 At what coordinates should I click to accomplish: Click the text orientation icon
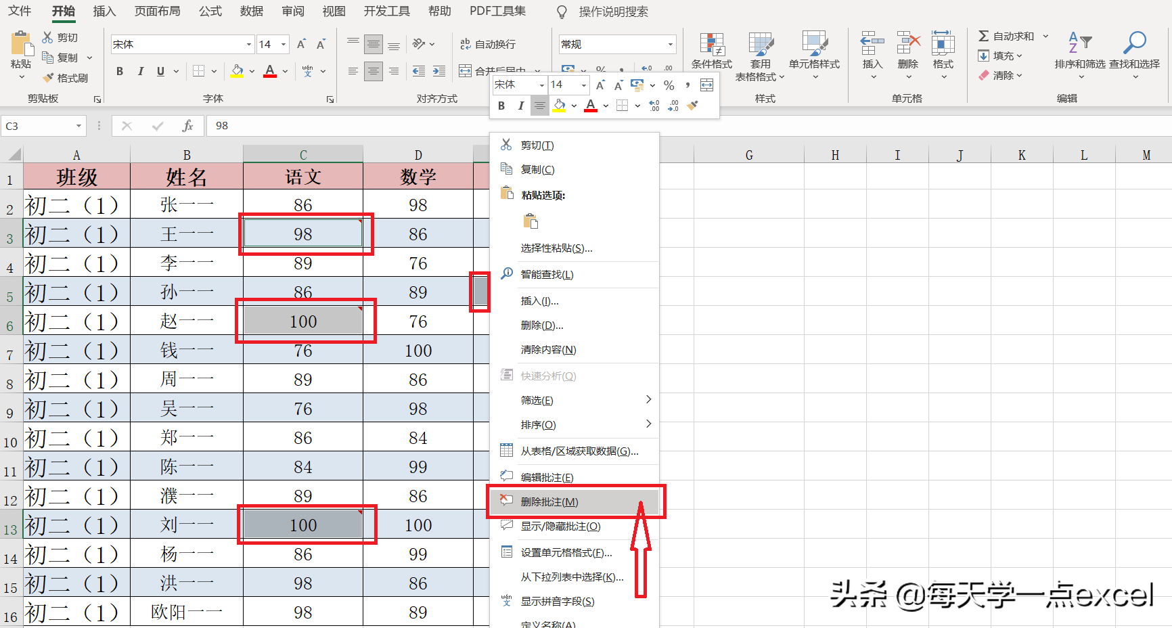[x=419, y=44]
